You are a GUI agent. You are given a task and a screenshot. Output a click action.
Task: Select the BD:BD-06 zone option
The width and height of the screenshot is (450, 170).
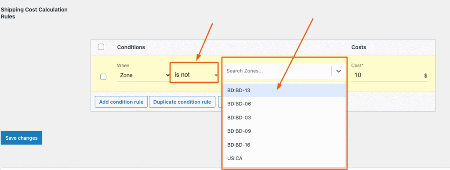[x=284, y=104]
